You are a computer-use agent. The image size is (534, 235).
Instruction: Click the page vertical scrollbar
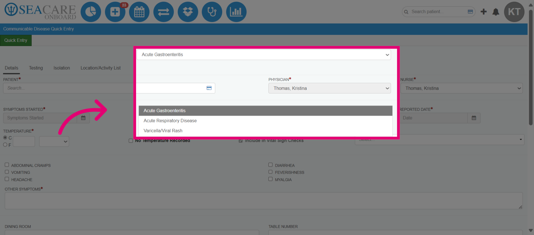pyautogui.click(x=531, y=67)
